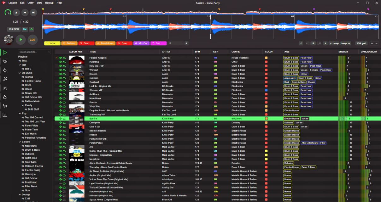
Task: Click cloud icon on Korzenie (Original Mix) row
Action: [64, 192]
